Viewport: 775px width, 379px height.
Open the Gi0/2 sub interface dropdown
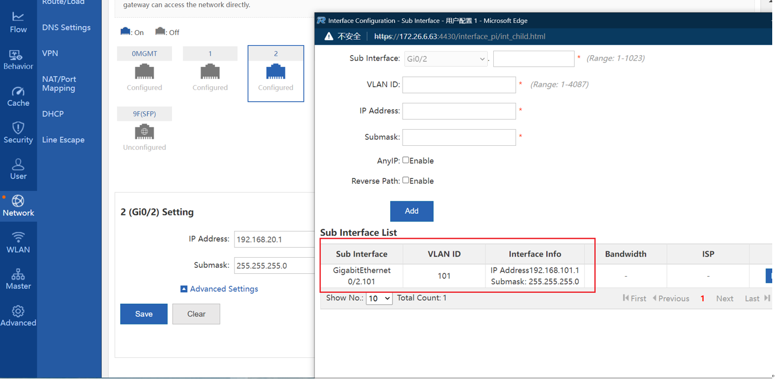click(445, 59)
